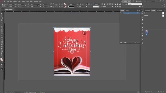Open the fill color dropdown arrow
166x93 pixels.
tap(66, 4)
